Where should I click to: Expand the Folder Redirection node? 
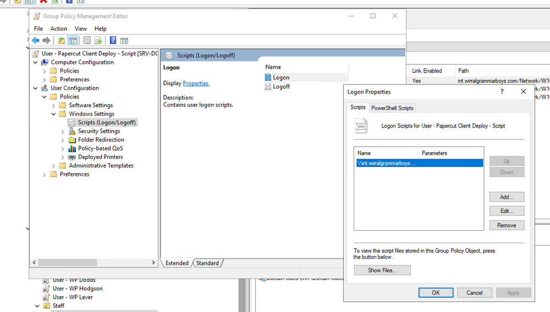click(63, 140)
